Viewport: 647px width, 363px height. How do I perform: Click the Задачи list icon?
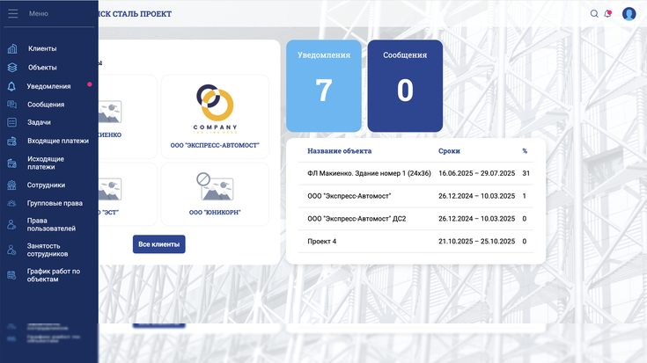12,122
